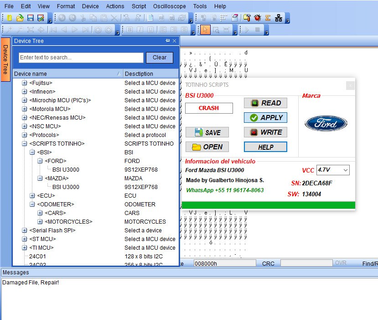
Task: Click the new chip device toolbar icon
Action: (10, 18)
